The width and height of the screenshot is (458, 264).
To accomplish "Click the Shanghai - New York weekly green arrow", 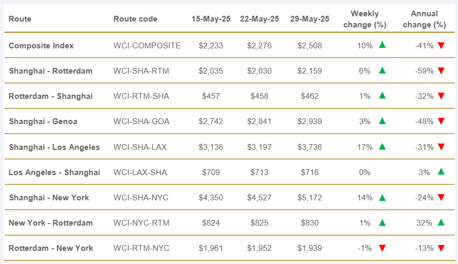I will pyautogui.click(x=382, y=198).
